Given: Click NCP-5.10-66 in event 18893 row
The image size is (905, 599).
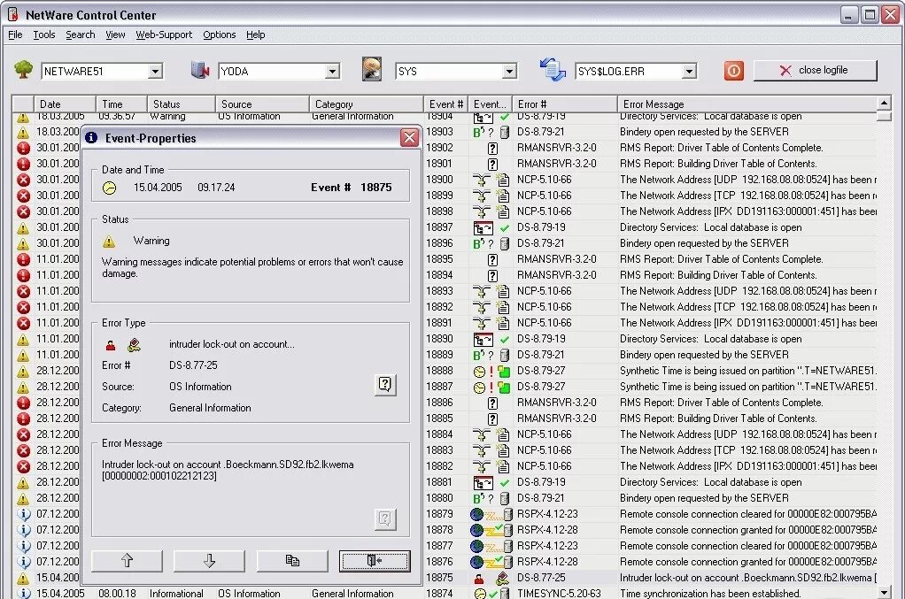Looking at the screenshot, I should tap(545, 291).
